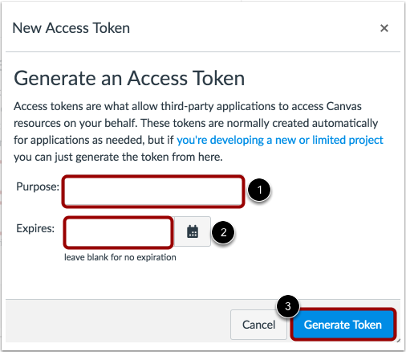Click the numbered annotation badge 3
The height and width of the screenshot is (352, 406).
tap(288, 306)
